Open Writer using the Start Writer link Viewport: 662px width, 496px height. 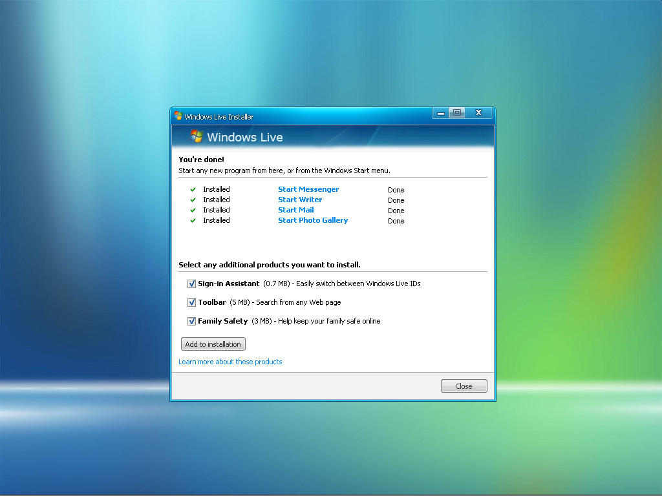click(299, 200)
